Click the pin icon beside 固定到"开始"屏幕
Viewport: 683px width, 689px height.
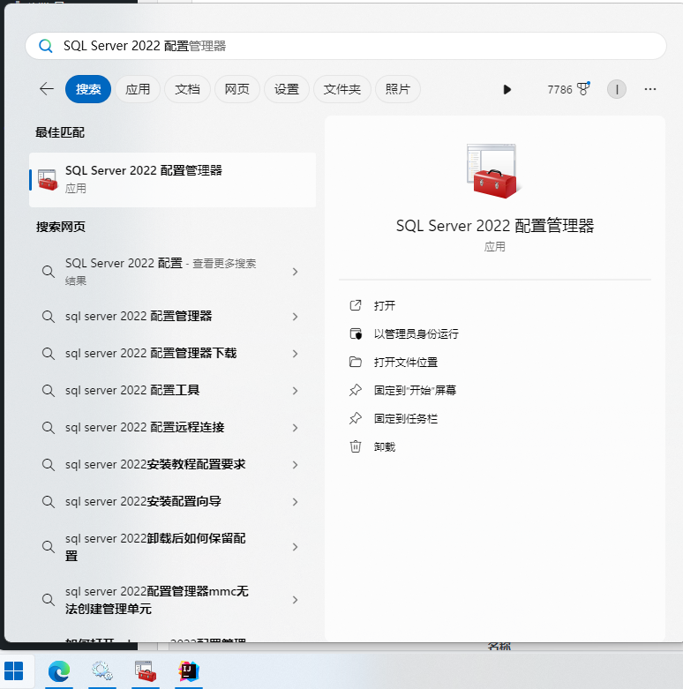tap(355, 390)
